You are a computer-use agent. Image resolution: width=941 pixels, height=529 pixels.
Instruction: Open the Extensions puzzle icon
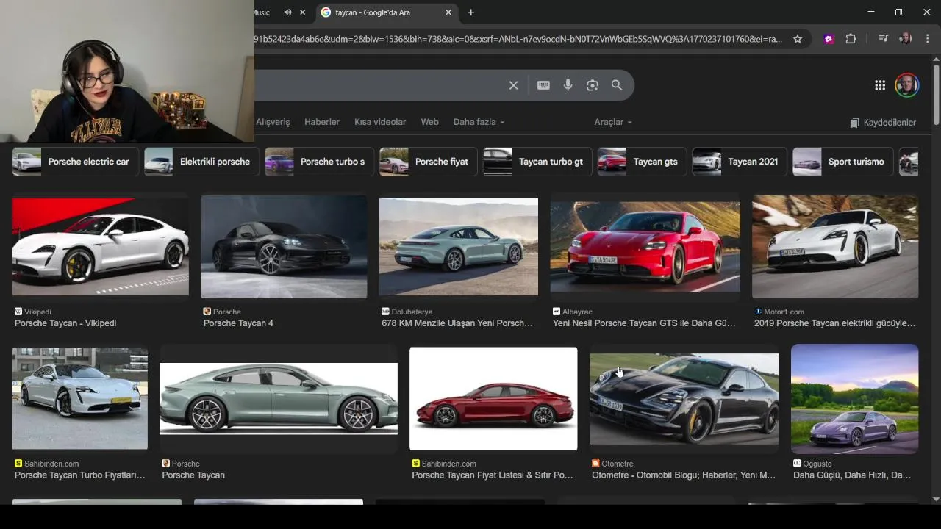[851, 39]
